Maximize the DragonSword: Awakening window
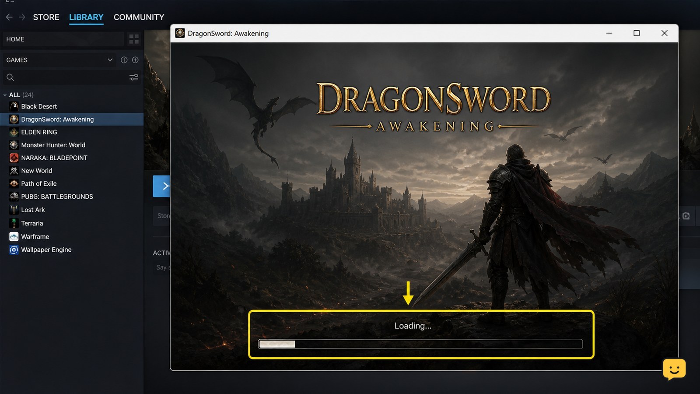The image size is (700, 394). tap(637, 33)
